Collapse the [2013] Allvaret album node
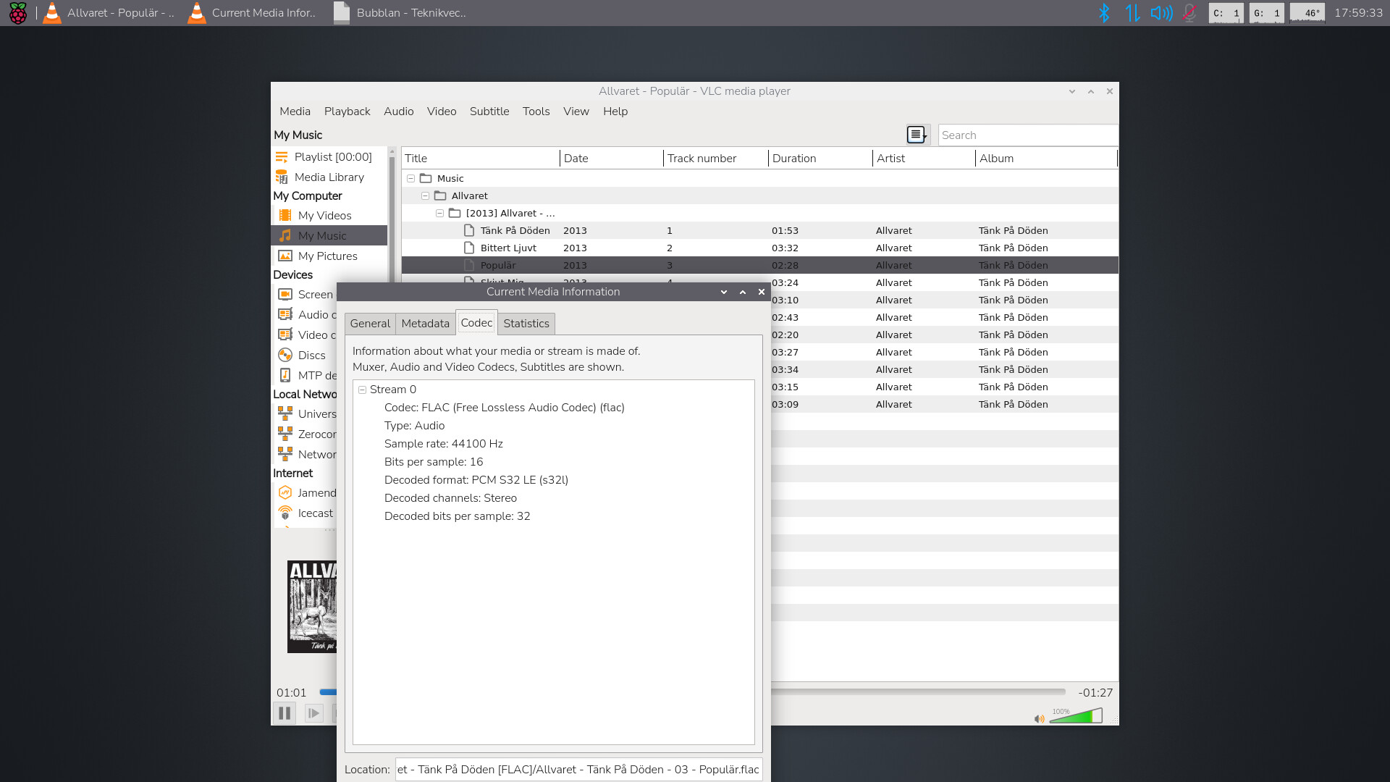The image size is (1390, 782). point(439,214)
